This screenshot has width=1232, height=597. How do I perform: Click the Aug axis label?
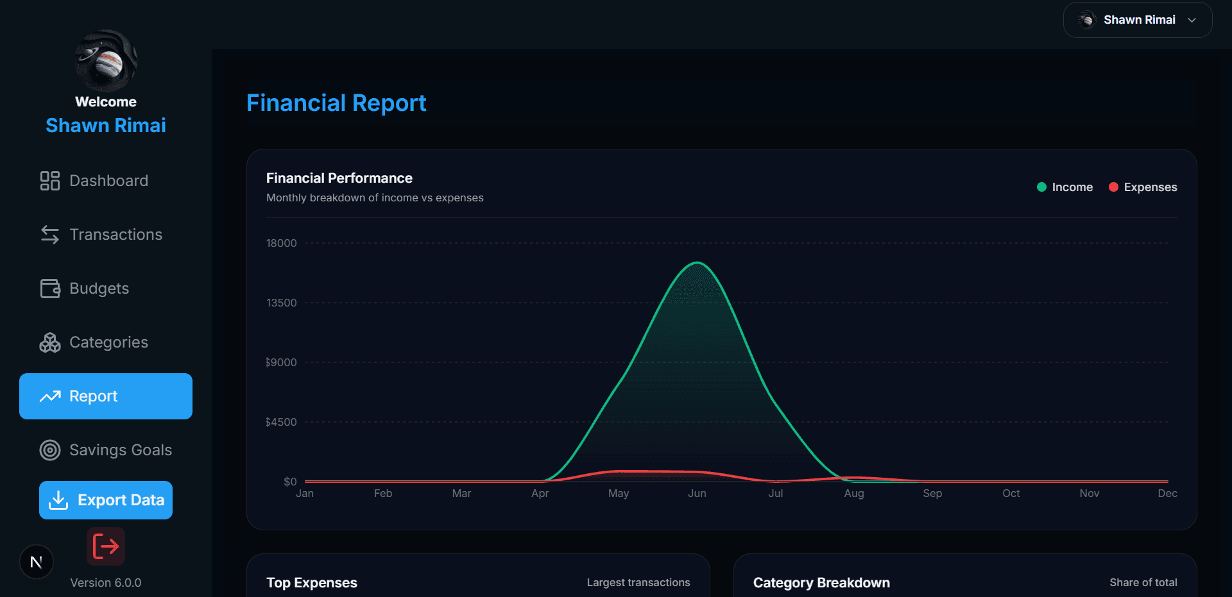854,493
